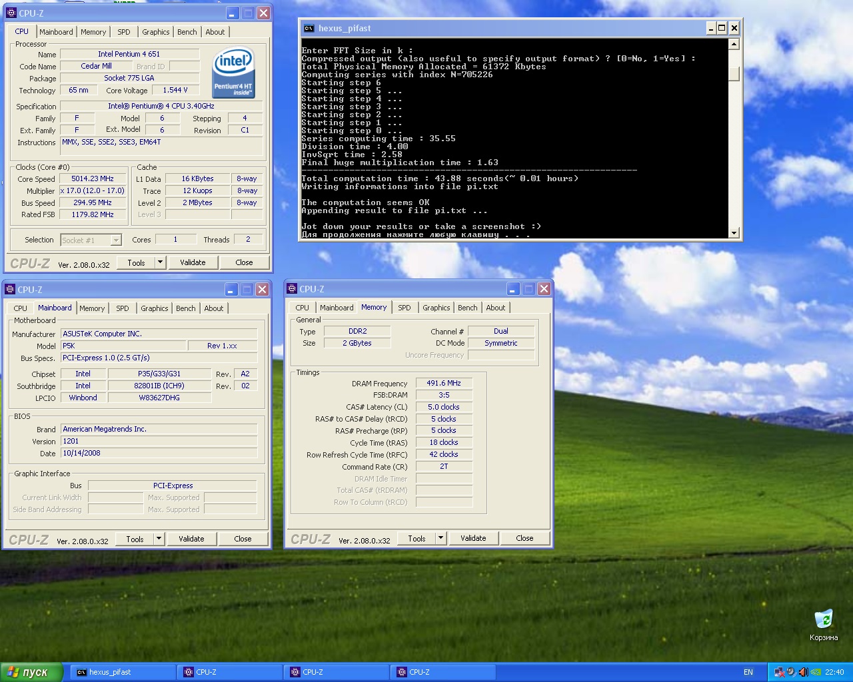Click the Command Rate value 2T
This screenshot has height=682, width=853.
pyautogui.click(x=444, y=466)
